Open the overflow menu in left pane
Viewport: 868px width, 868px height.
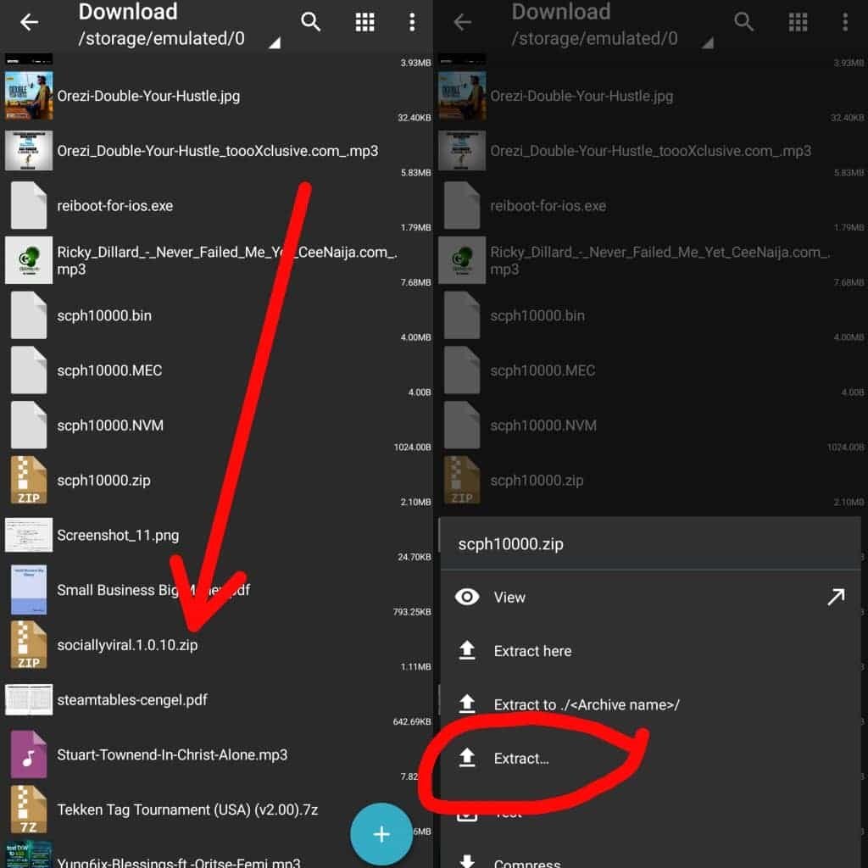click(412, 22)
